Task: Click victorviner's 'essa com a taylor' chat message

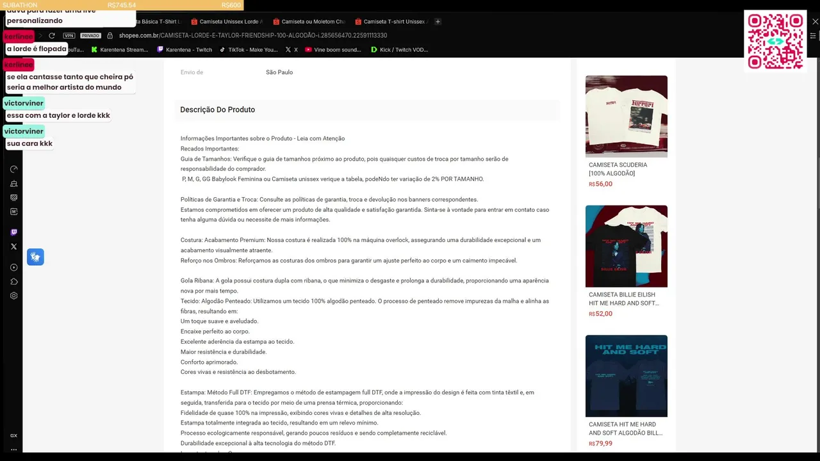Action: pos(58,115)
